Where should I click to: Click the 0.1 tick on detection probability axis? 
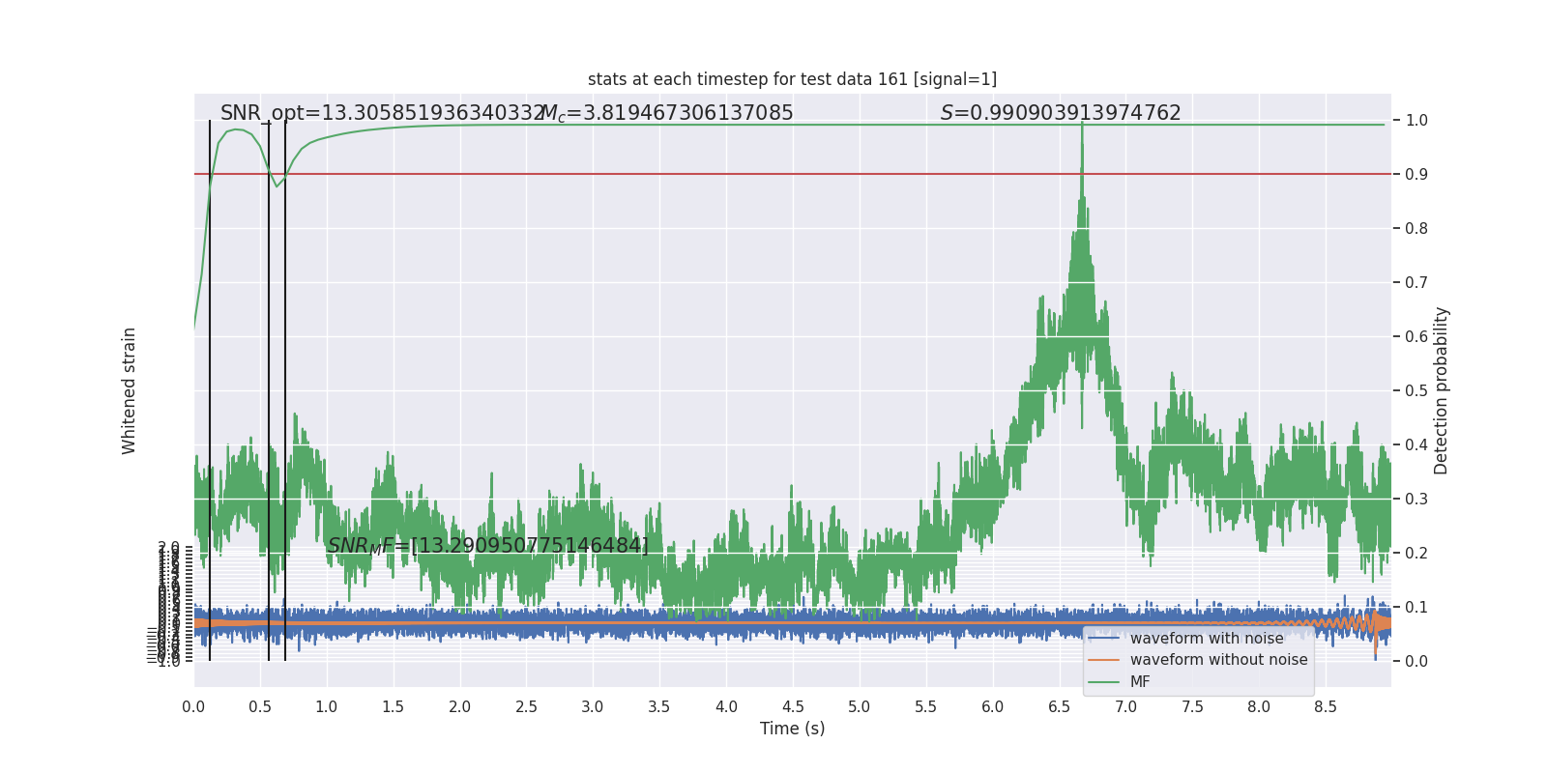point(1416,608)
